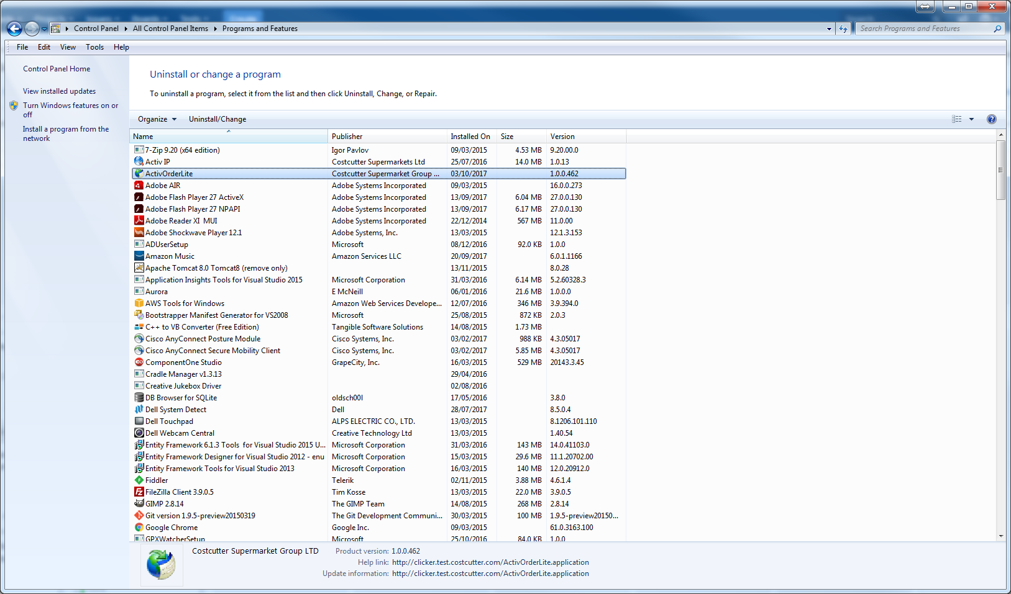1011x594 pixels.
Task: Click the Activ IP globe icon
Action: pos(139,161)
